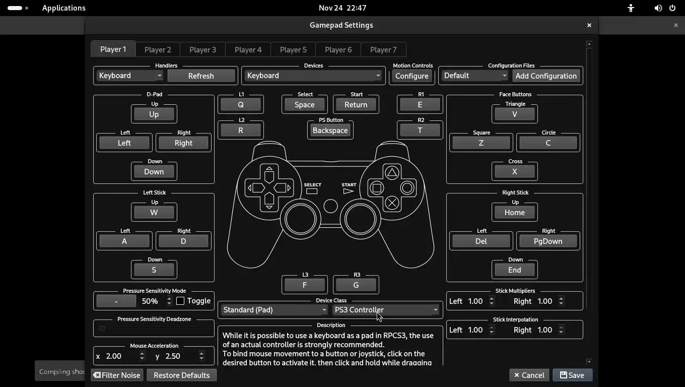The image size is (685, 387).
Task: Adjust the Stick Multipliers Right spinner
Action: click(x=550, y=301)
